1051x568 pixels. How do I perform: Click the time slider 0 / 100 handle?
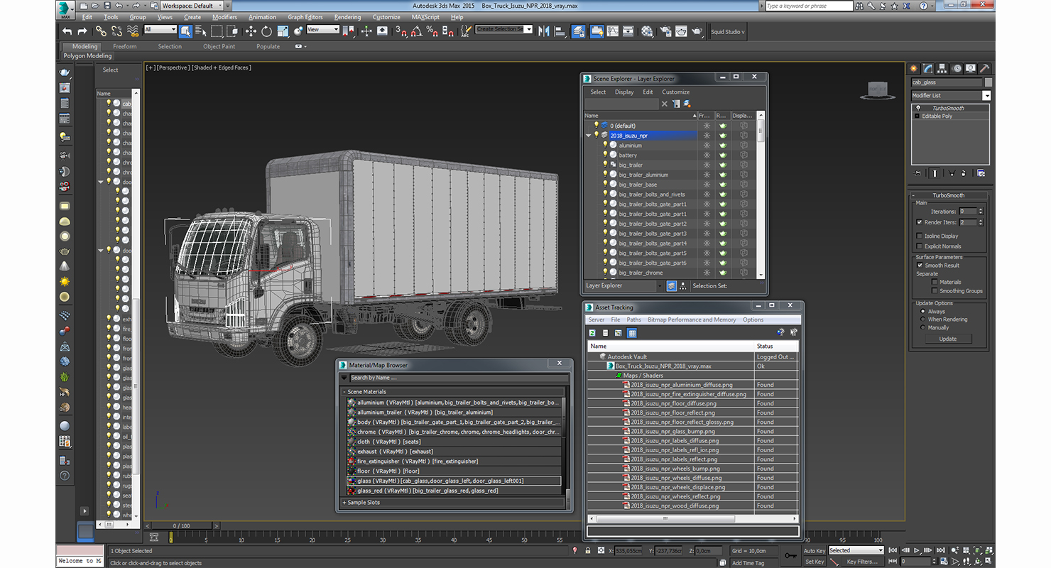[182, 526]
